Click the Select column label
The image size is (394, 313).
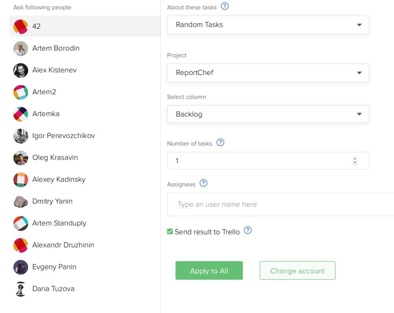(x=186, y=97)
